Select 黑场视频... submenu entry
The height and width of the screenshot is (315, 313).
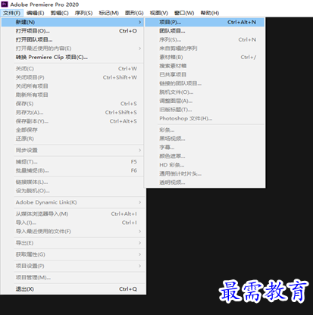pyautogui.click(x=205, y=139)
